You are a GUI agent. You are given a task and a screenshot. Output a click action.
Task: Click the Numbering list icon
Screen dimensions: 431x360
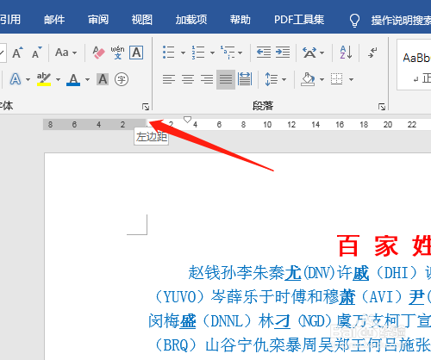[x=198, y=53]
